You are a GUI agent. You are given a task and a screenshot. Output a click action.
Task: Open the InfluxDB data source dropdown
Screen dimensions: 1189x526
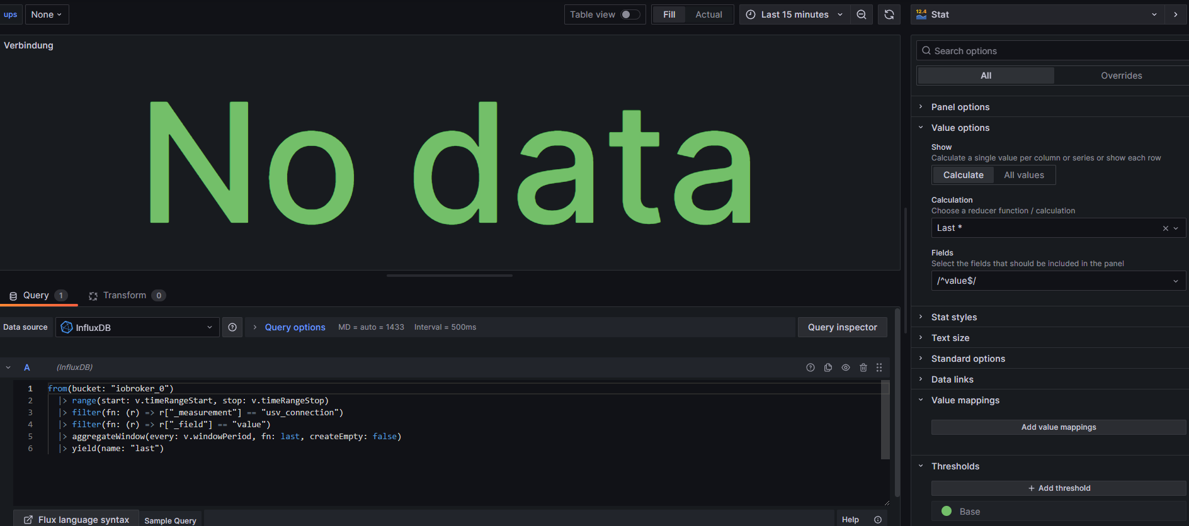click(x=137, y=327)
